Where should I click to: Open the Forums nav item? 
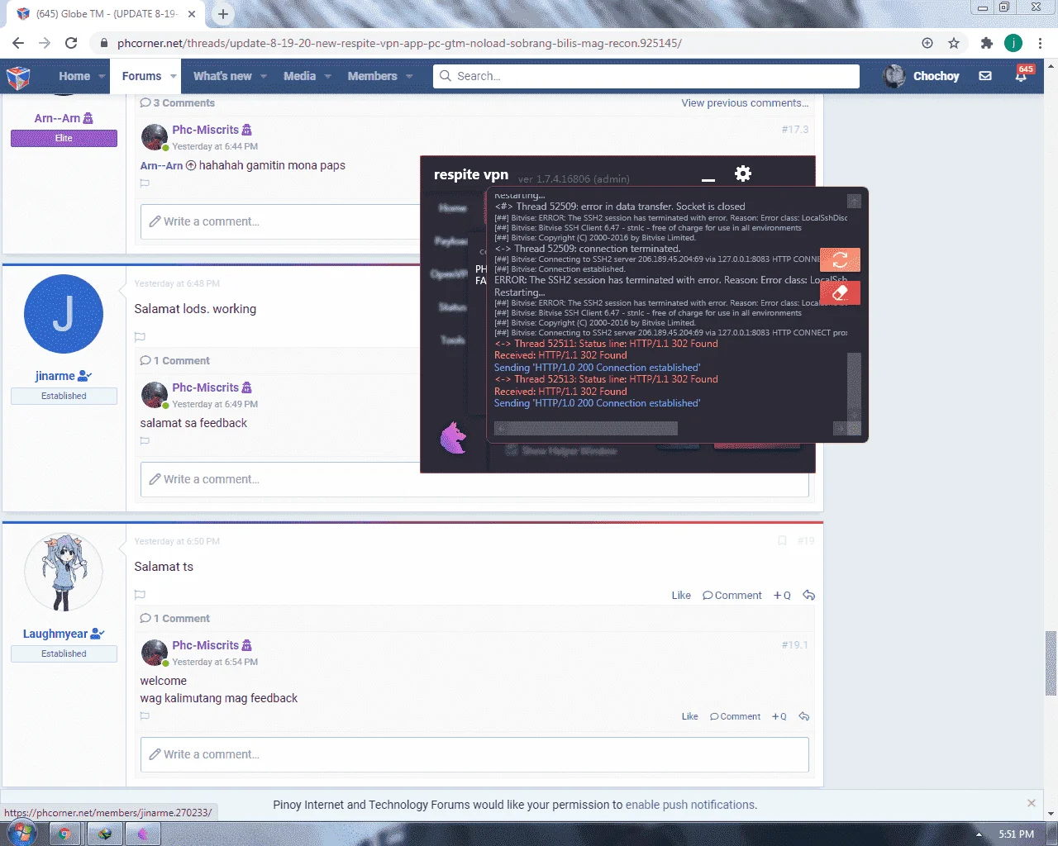[142, 76]
